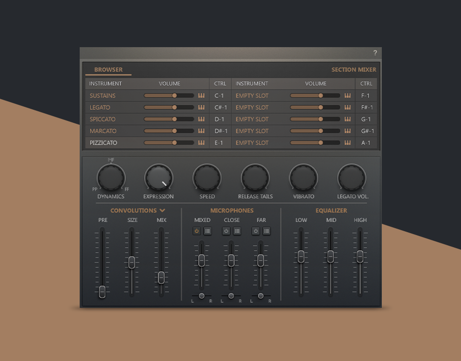Viewport: 461px width, 361px height.
Task: Open the Far microphone list settings icon
Action: coord(267,231)
